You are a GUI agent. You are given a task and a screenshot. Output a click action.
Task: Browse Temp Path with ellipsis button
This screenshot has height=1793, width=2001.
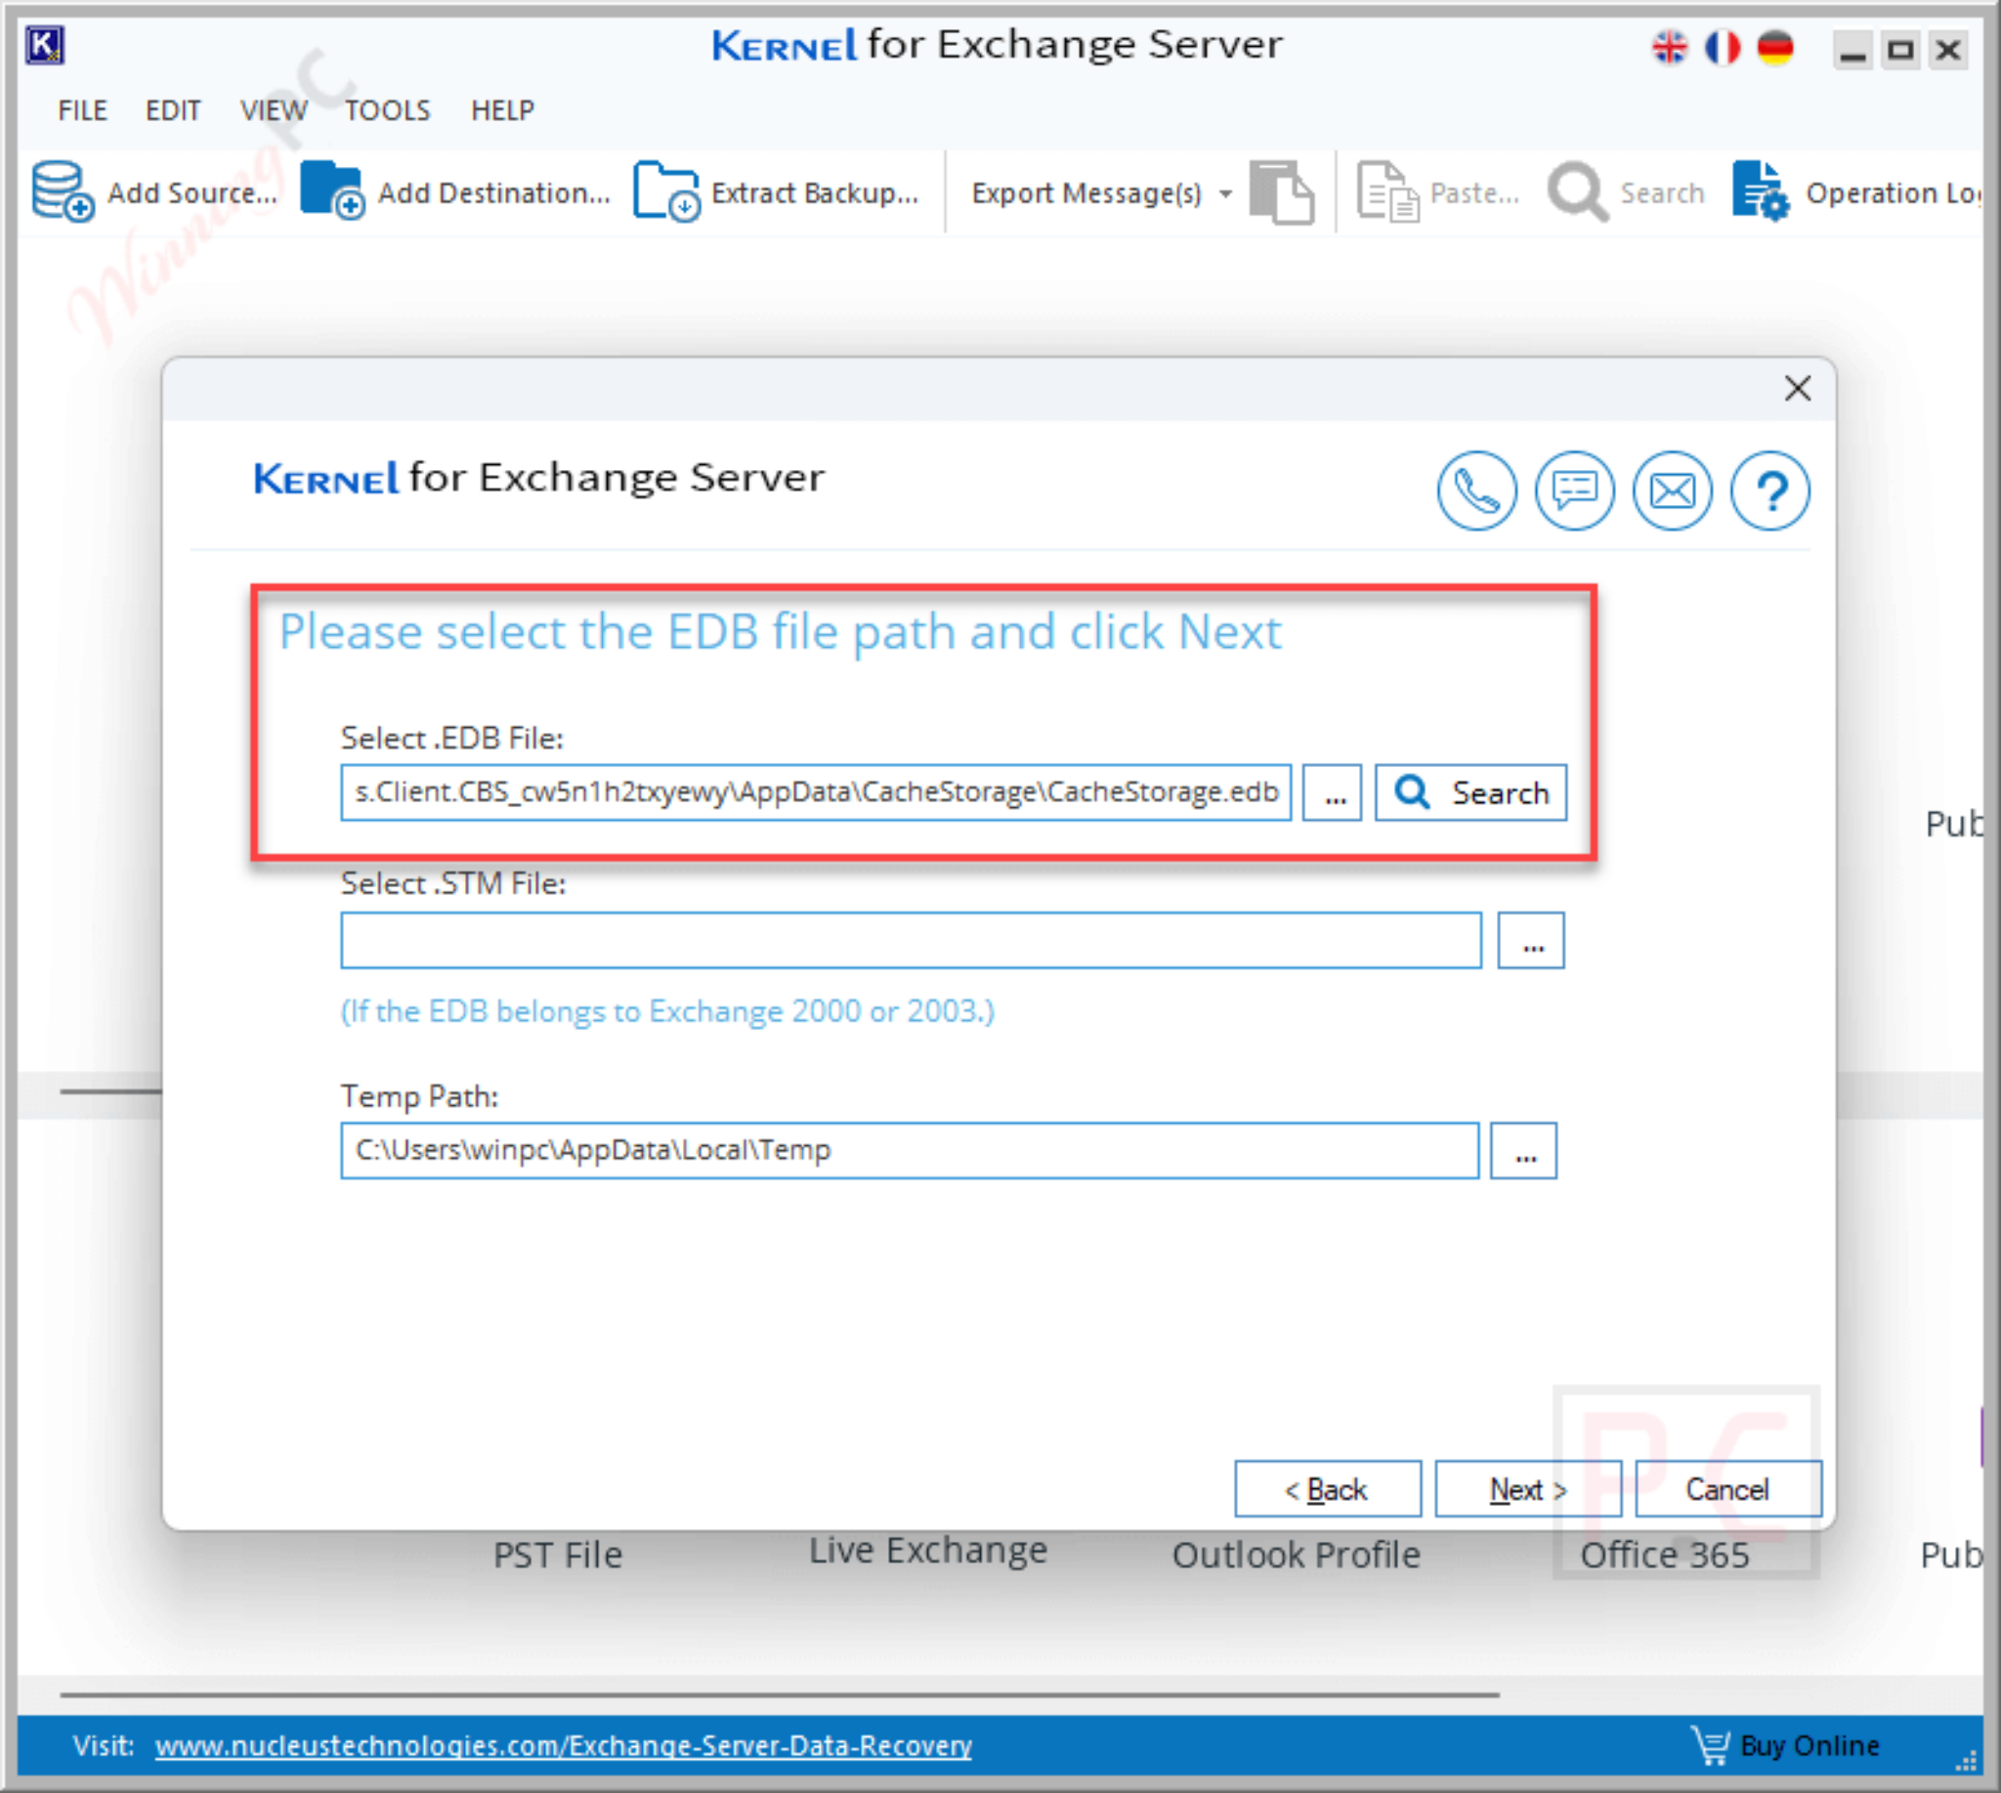tap(1523, 1151)
